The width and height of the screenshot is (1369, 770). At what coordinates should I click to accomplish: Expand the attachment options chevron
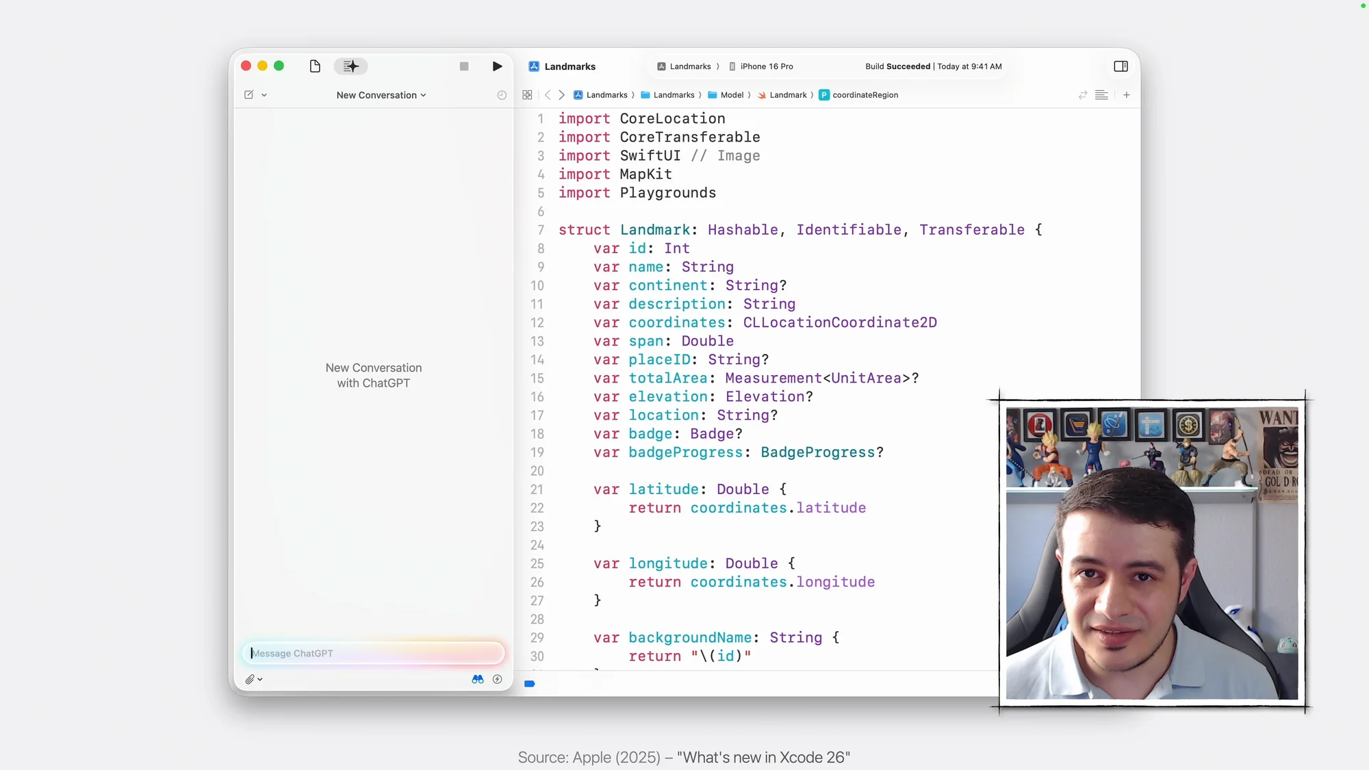point(260,679)
